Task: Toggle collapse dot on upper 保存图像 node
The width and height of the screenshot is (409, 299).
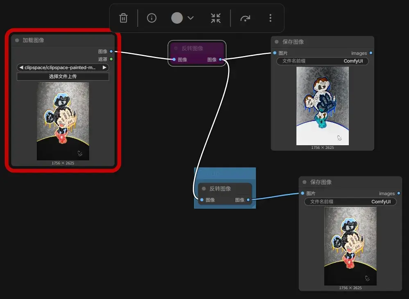Action: click(x=277, y=42)
